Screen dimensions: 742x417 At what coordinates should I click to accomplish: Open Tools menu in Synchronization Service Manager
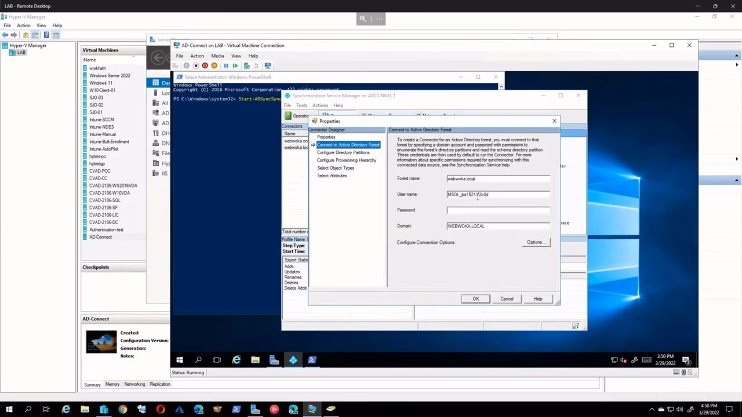pyautogui.click(x=301, y=105)
